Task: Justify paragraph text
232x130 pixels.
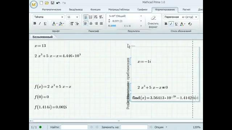Action: pyautogui.click(x=101, y=23)
